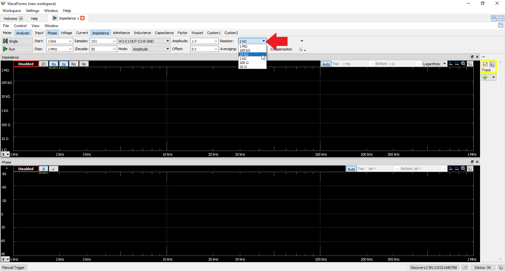The height and width of the screenshot is (271, 505).
Task: Click the Discovery2 device serial button
Action: click(x=434, y=268)
